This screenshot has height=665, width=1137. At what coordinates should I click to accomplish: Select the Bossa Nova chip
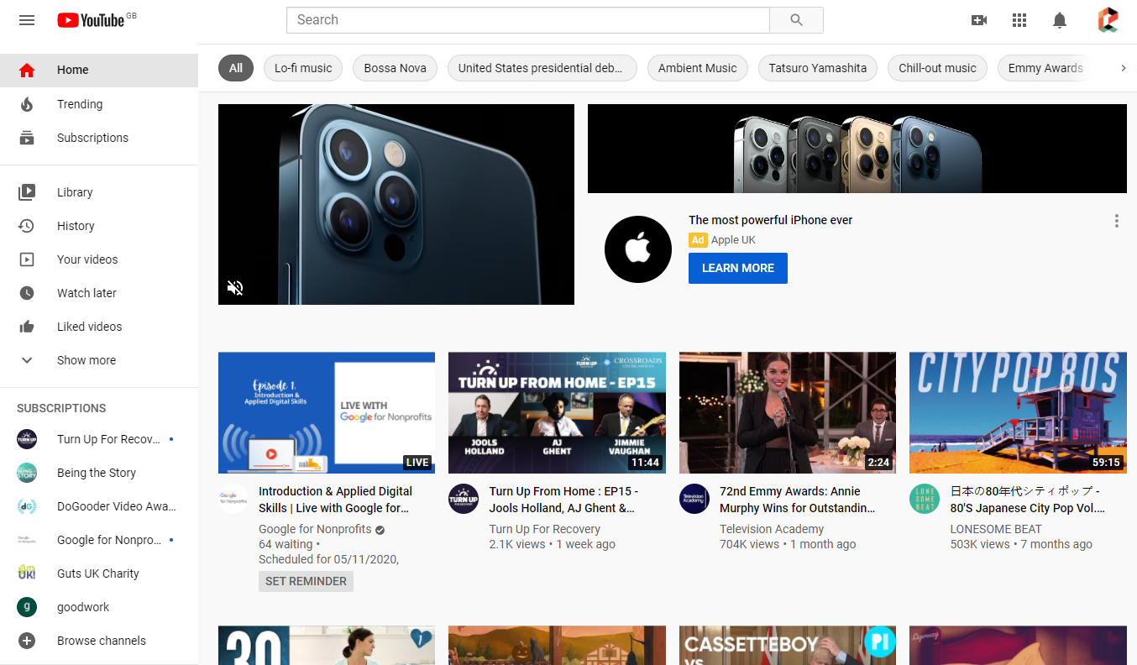396,68
